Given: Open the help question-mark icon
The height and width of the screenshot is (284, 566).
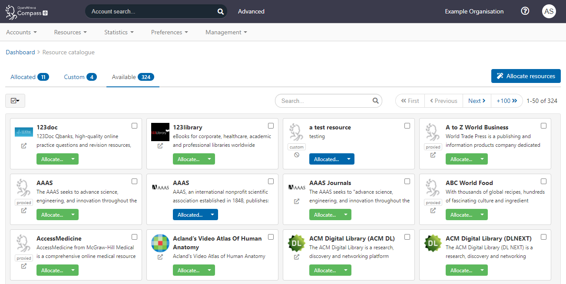Looking at the screenshot, I should pyautogui.click(x=525, y=11).
